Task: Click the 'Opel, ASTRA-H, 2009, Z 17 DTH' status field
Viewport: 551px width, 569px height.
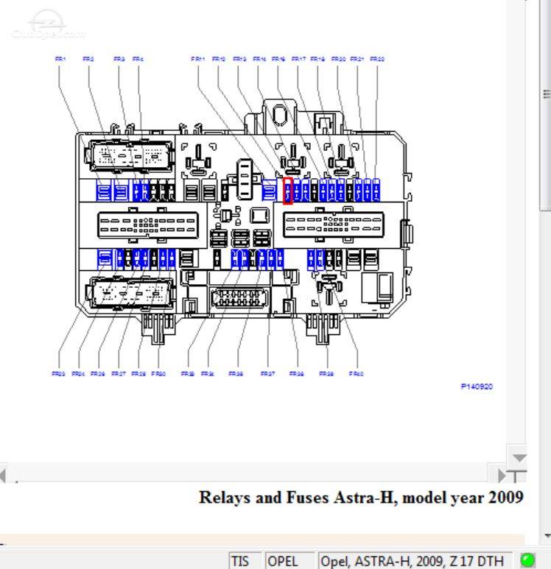Action: tap(415, 561)
